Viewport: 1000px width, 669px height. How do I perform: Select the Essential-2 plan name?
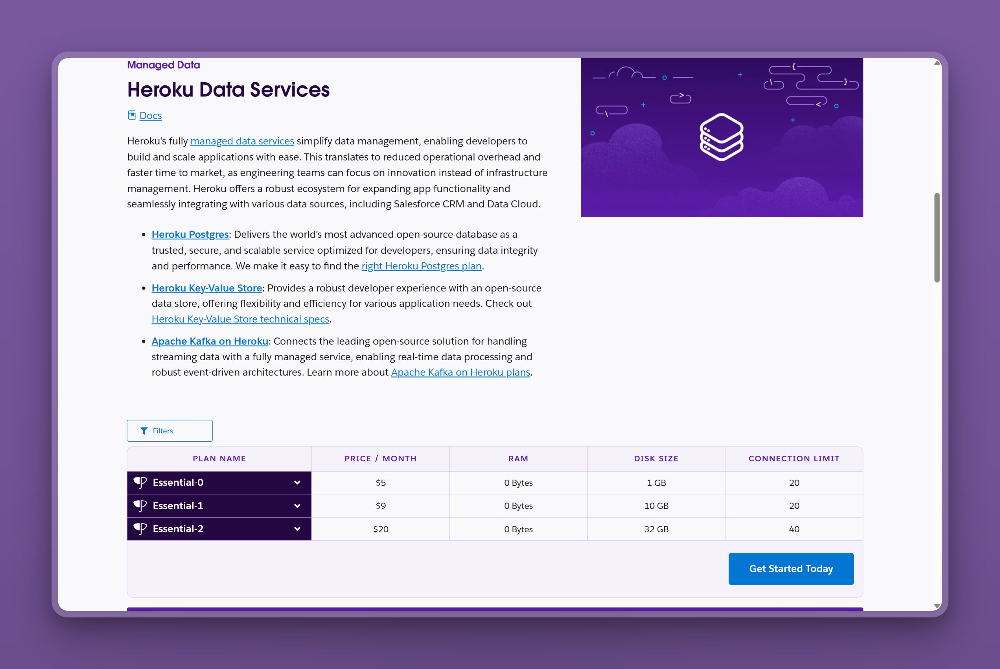coord(178,529)
